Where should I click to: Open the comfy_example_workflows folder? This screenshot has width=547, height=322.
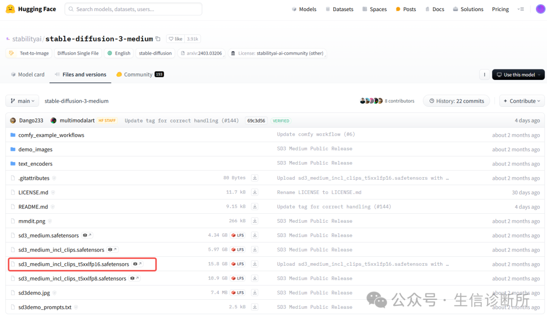tap(51, 135)
